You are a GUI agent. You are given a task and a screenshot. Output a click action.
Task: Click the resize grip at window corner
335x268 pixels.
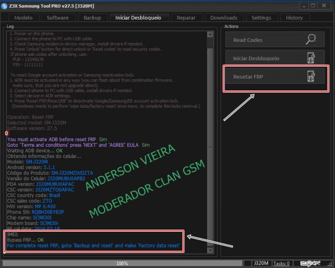331,264
